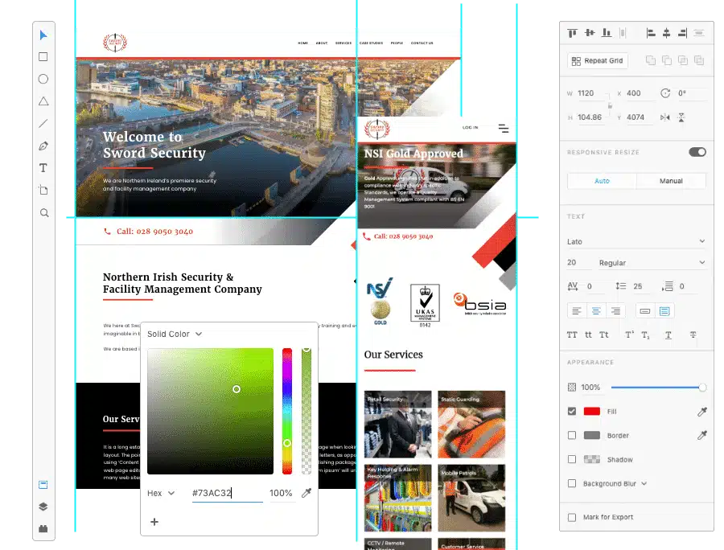Open the Assets panel icon
724x550 pixels.
pyautogui.click(x=43, y=485)
